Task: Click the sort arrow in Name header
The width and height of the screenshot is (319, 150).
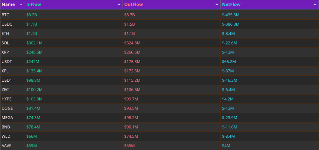Action: pyautogui.click(x=21, y=4)
